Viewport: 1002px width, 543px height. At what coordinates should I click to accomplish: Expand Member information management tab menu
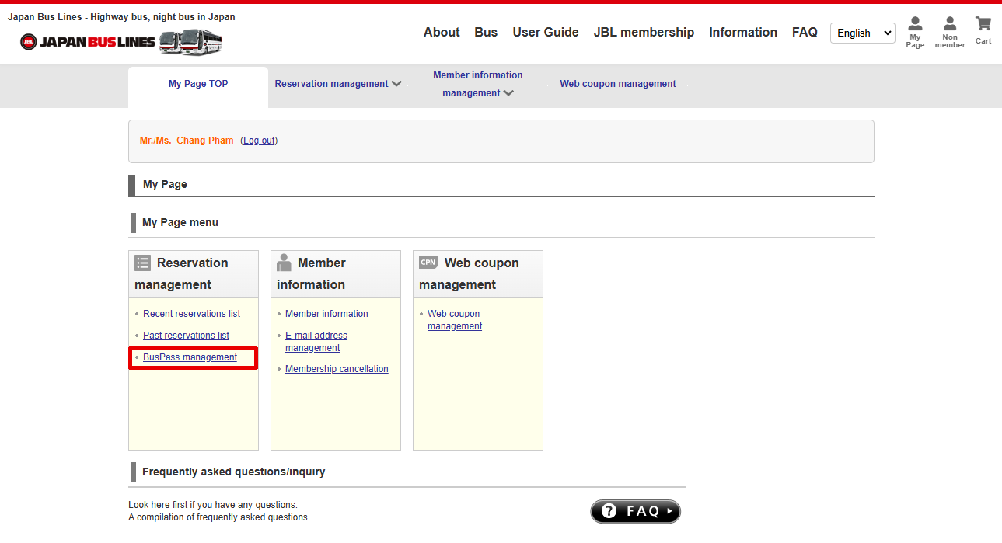pyautogui.click(x=477, y=84)
